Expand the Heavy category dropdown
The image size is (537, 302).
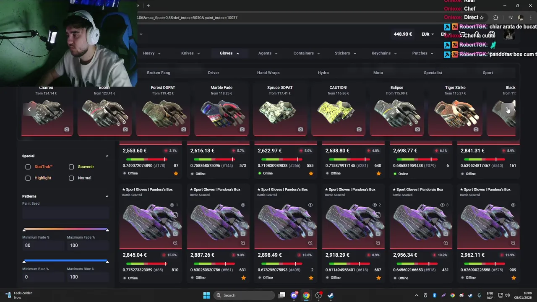click(151, 53)
